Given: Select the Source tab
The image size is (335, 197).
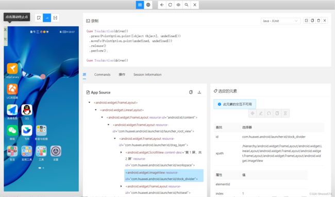Looking at the screenshot, I should [x=85, y=75].
